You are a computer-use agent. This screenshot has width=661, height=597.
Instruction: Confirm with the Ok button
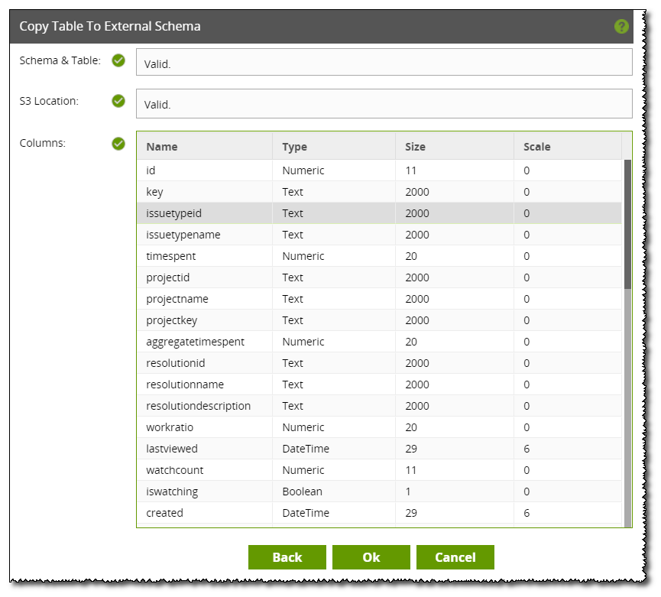[371, 557]
